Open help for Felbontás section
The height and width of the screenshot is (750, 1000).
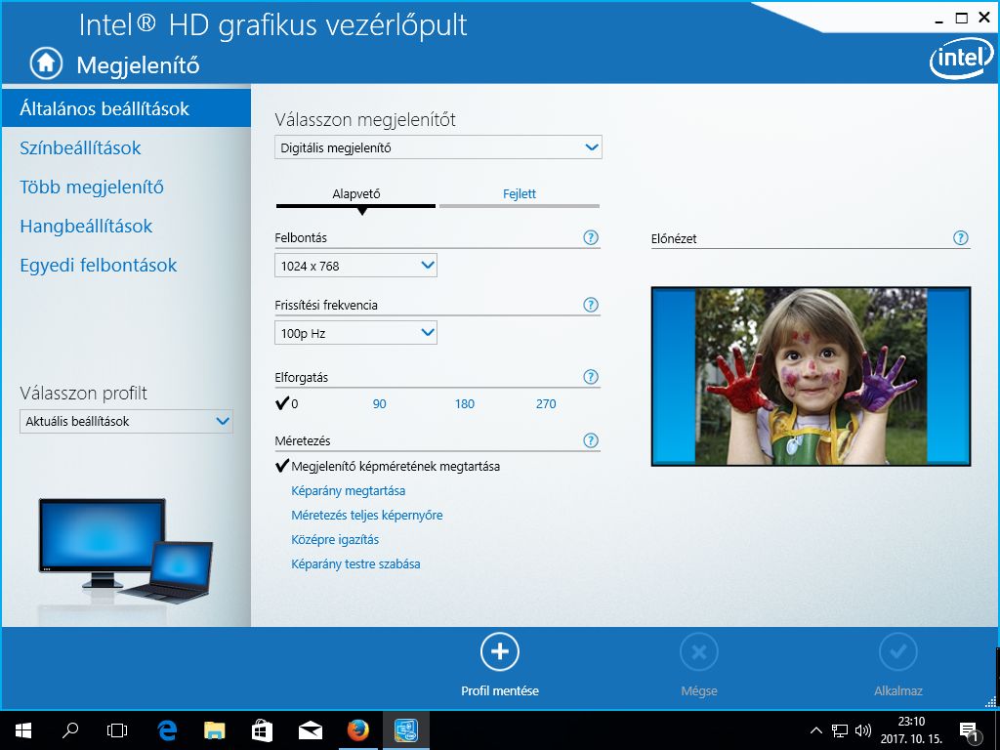[x=591, y=238]
